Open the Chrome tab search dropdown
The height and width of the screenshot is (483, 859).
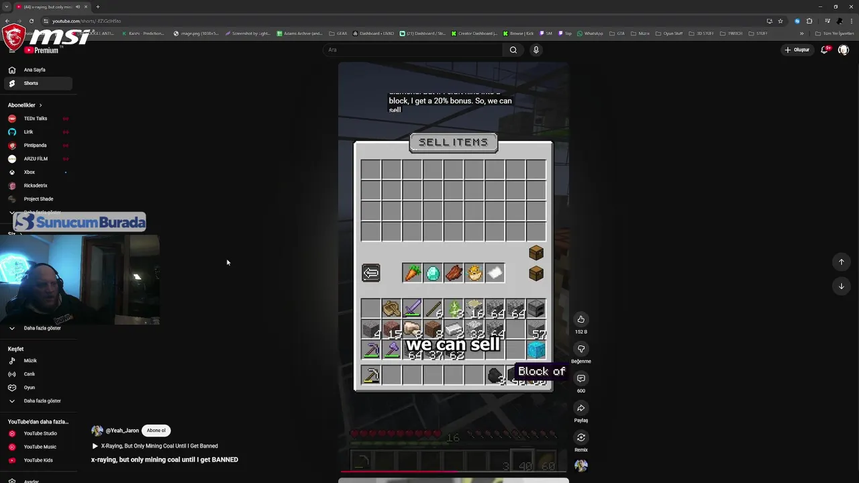point(7,7)
